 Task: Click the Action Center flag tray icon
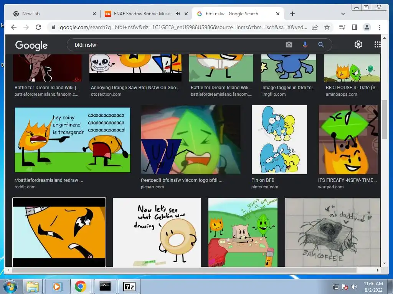345,287
